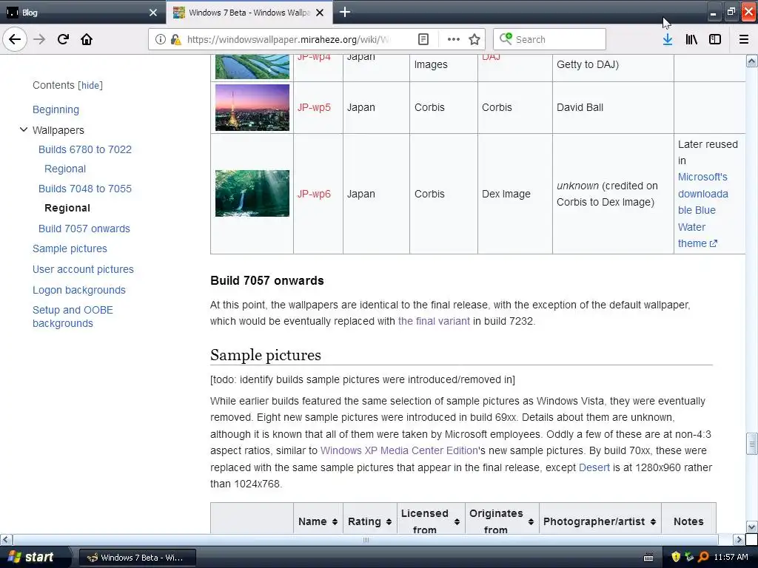Close the Blog tab
758x568 pixels.
[x=153, y=13]
